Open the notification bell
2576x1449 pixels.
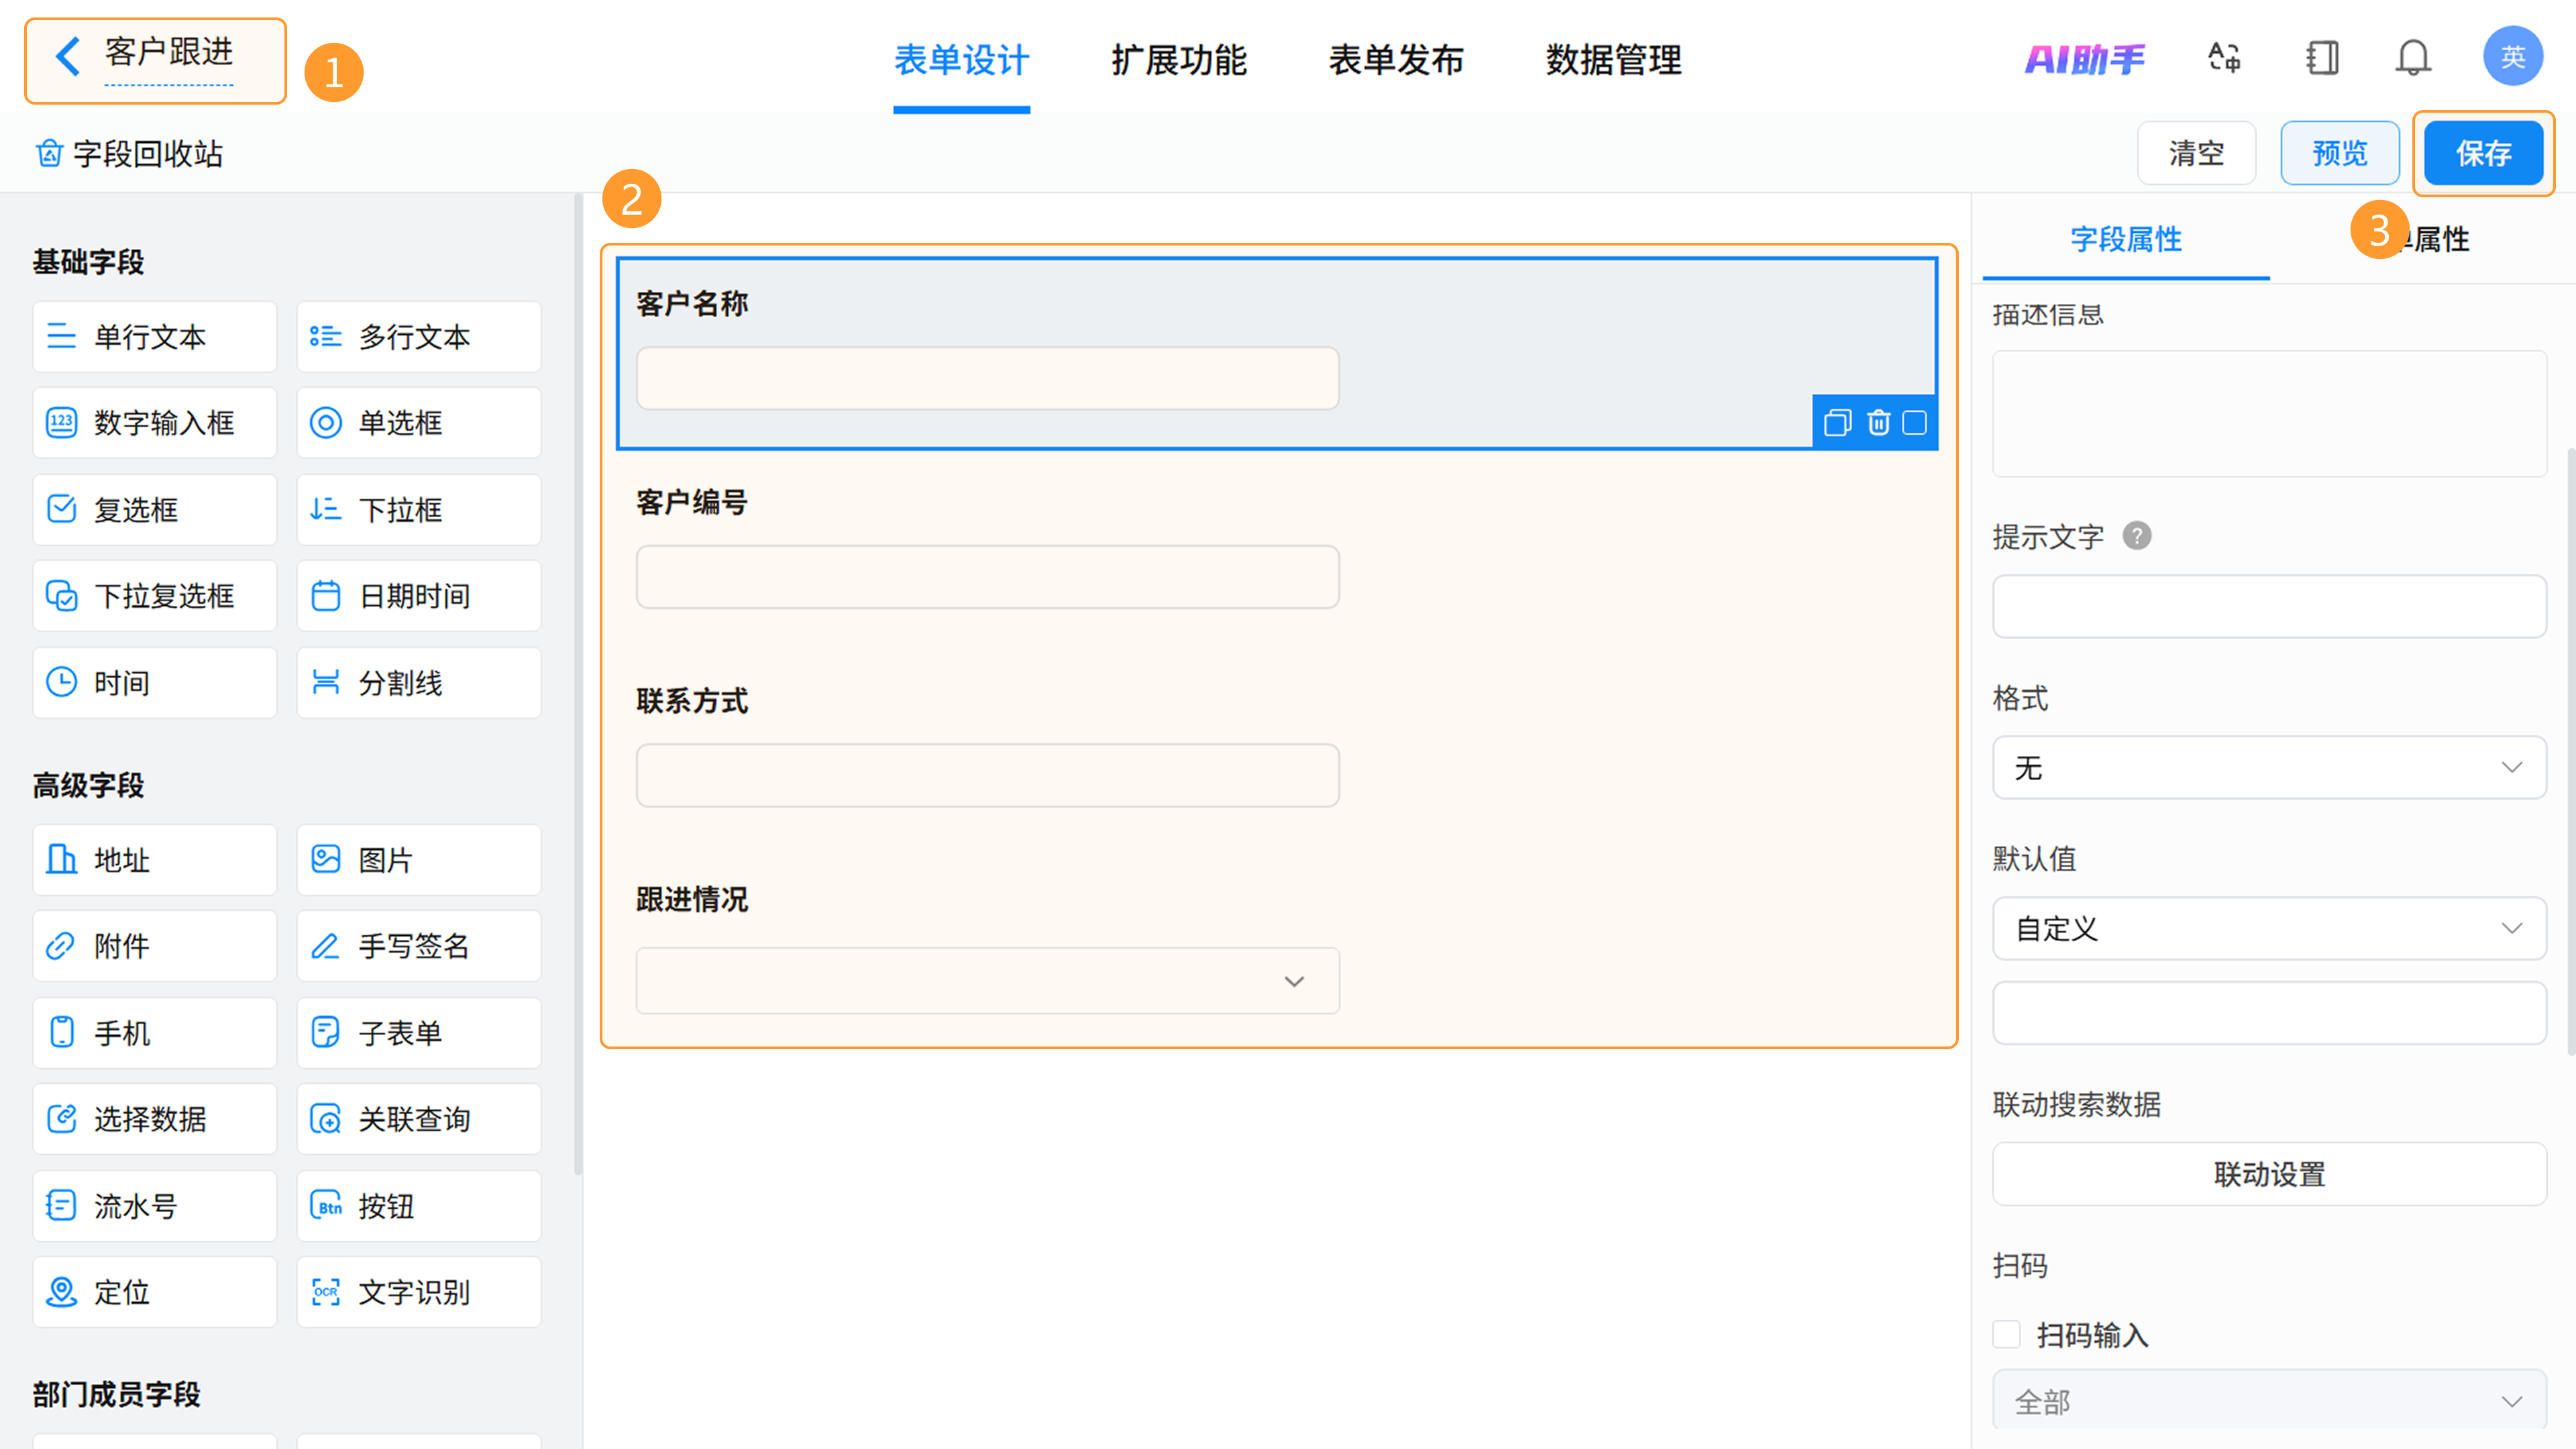point(2412,58)
